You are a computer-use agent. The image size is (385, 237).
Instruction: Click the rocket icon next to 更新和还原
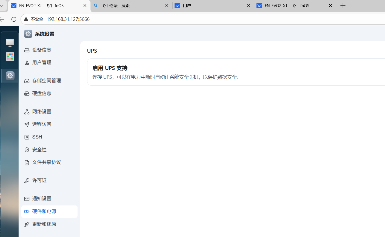[27, 224]
